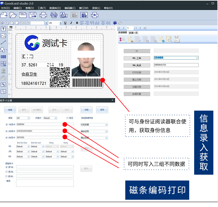
Task: Select the Barcode tool in sidebar
Action: [3, 57]
